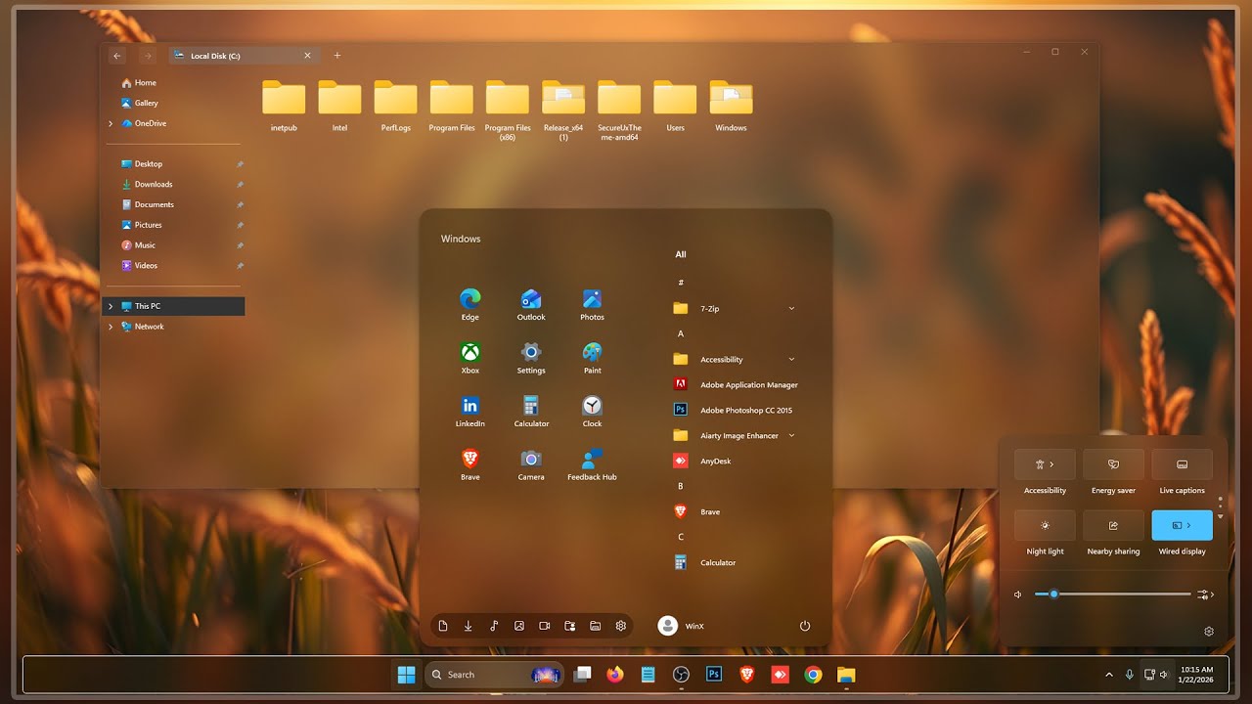Viewport: 1252px width, 704px height.
Task: Open the pinned Settings app tile
Action: (x=531, y=358)
